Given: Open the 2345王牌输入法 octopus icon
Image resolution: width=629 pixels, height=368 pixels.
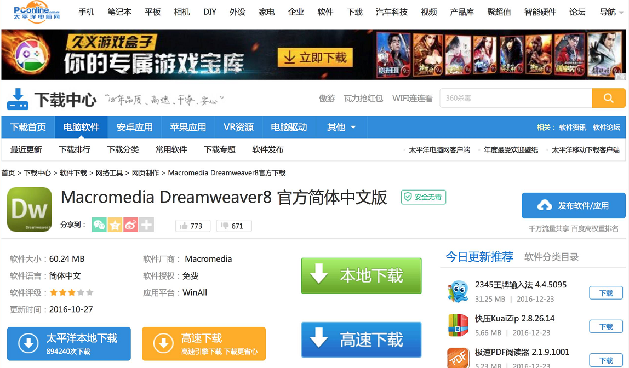Looking at the screenshot, I should pyautogui.click(x=458, y=291).
